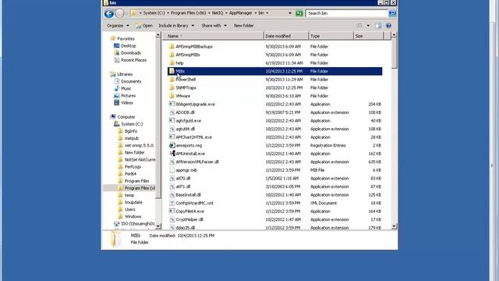Go back with the Back arrow button

[x=109, y=13]
